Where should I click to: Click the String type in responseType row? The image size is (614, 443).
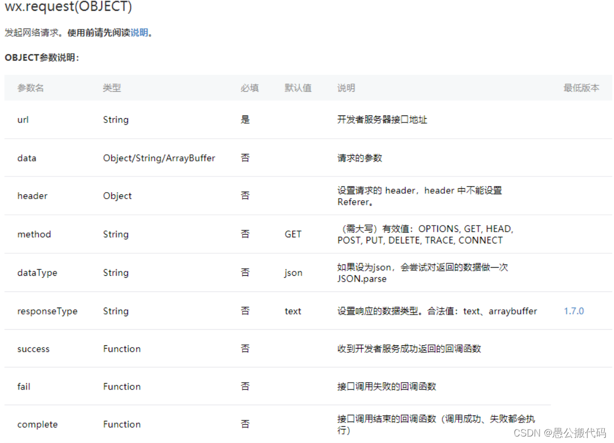(x=116, y=311)
